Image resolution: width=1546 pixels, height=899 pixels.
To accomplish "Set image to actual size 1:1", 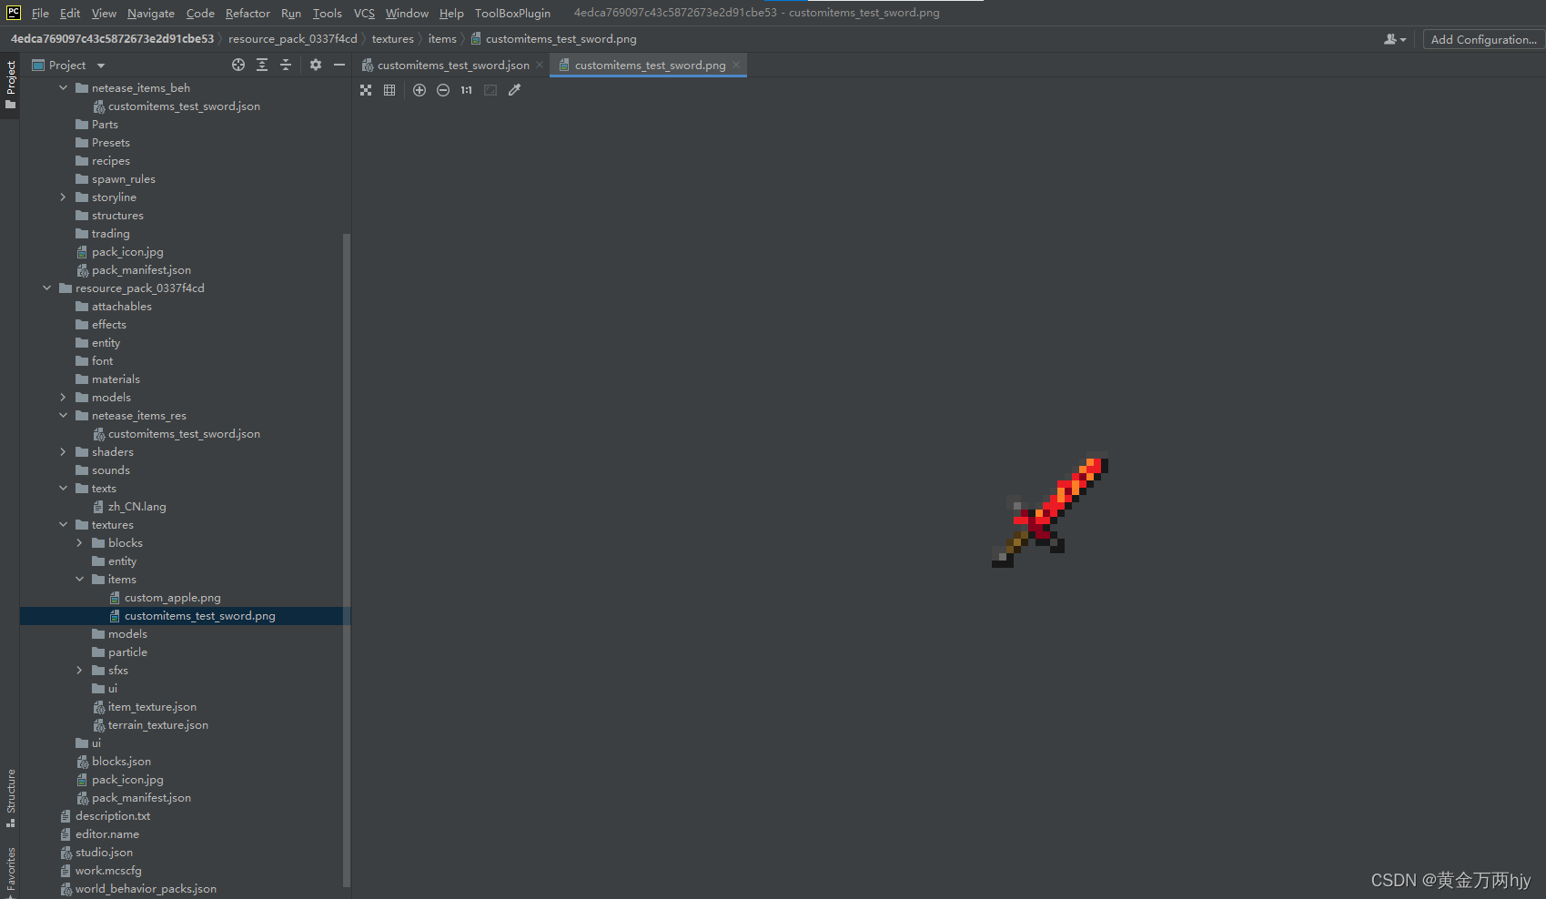I will point(467,90).
